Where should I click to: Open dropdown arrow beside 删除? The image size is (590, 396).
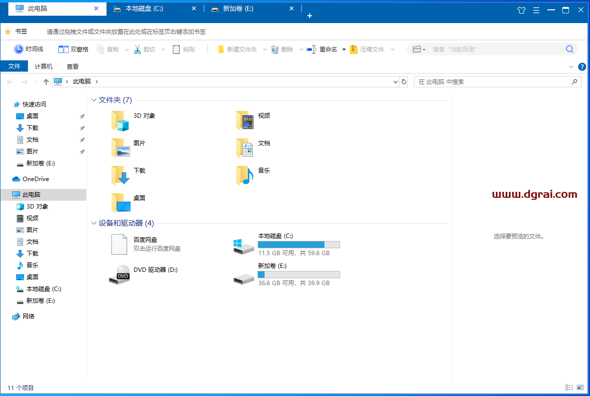tap(301, 50)
